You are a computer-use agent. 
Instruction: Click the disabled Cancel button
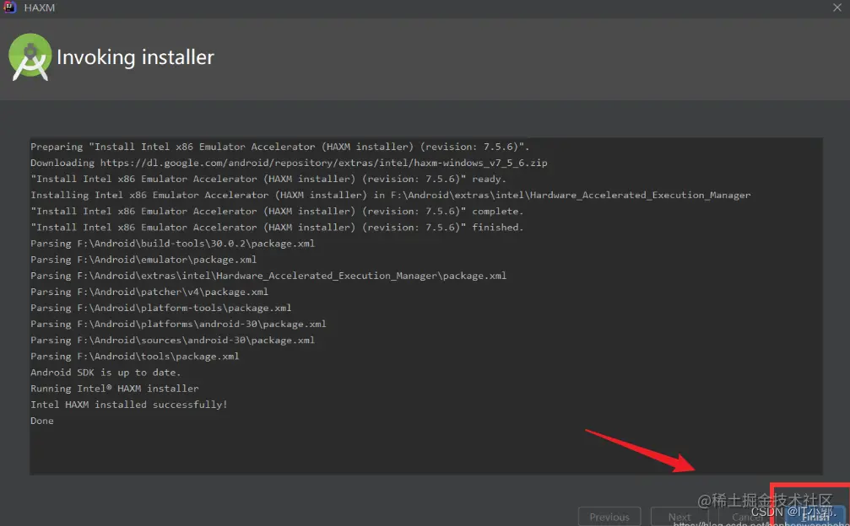747,517
